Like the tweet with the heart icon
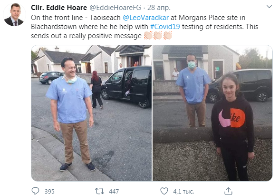 pyautogui.click(x=164, y=191)
